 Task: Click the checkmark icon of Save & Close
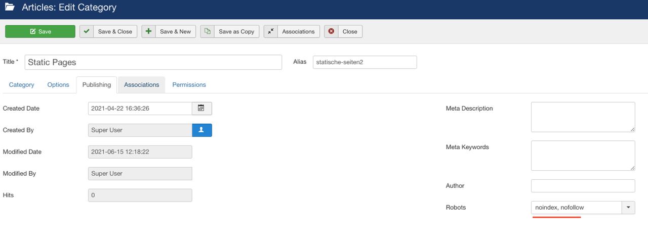[x=87, y=31]
